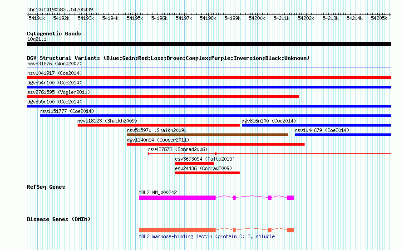
Task: Click the large magenta MBL2 RefSeq exon
Action: 177,198
